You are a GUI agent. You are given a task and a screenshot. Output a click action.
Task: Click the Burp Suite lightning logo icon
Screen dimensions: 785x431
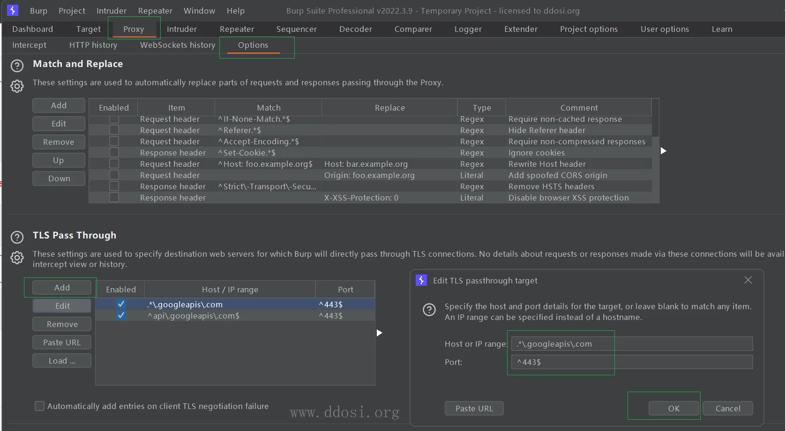pyautogui.click(x=13, y=10)
